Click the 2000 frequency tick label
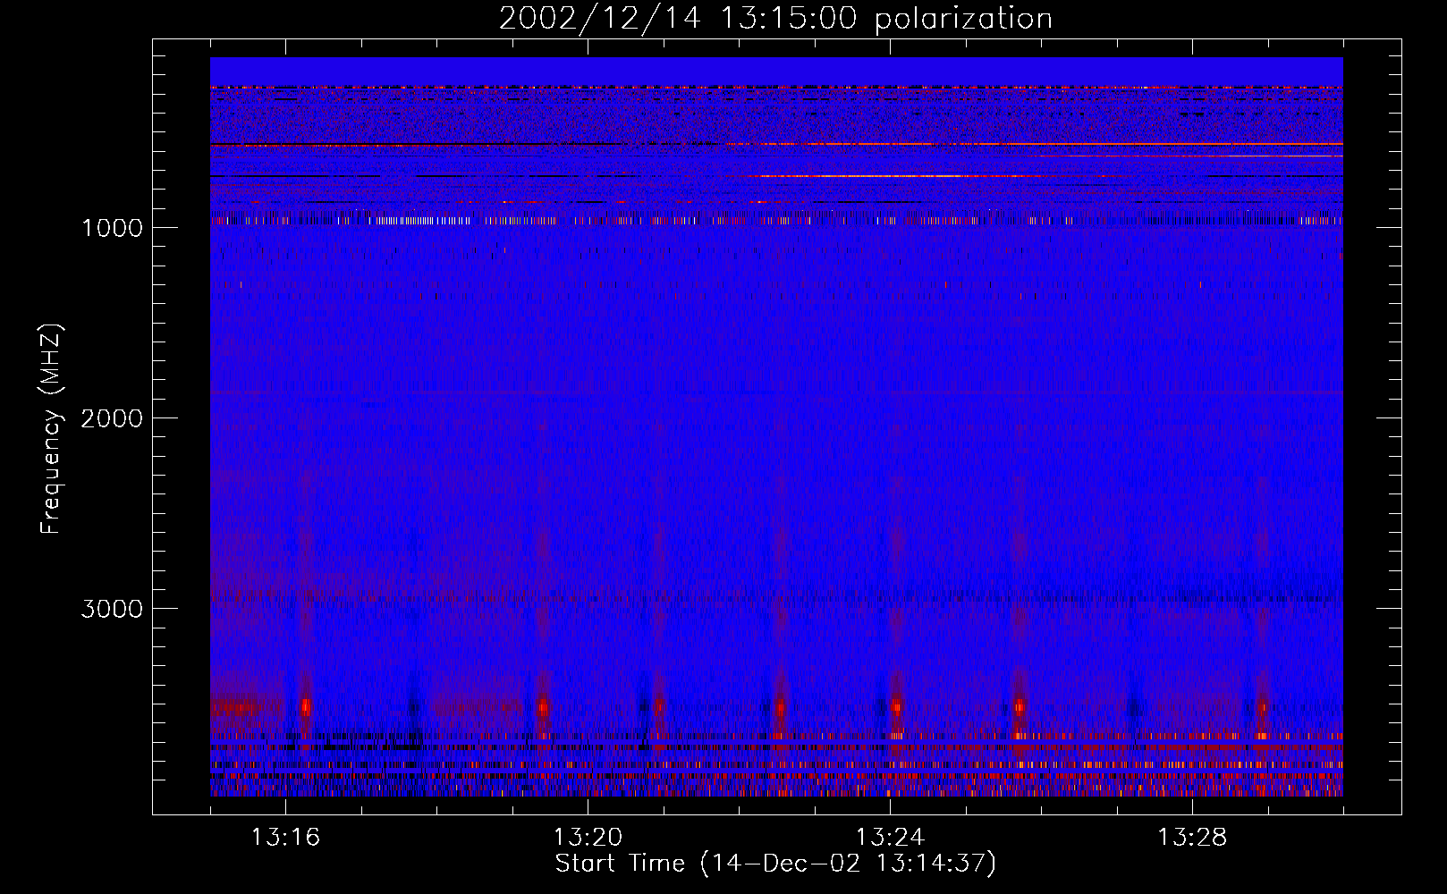The width and height of the screenshot is (1447, 894). [x=112, y=418]
